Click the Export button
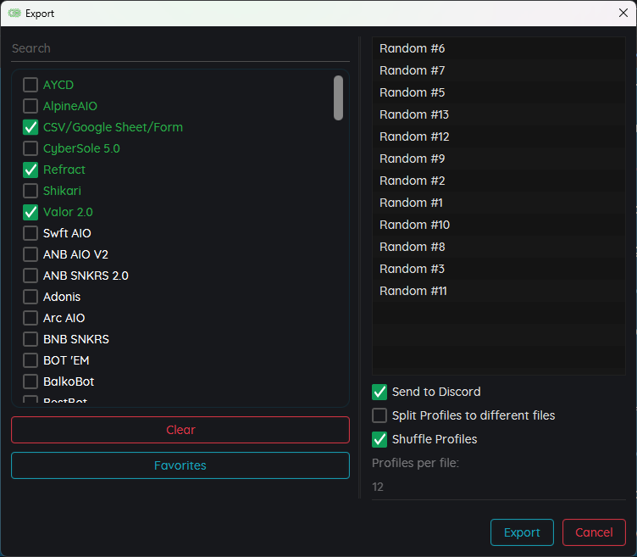 click(x=522, y=532)
